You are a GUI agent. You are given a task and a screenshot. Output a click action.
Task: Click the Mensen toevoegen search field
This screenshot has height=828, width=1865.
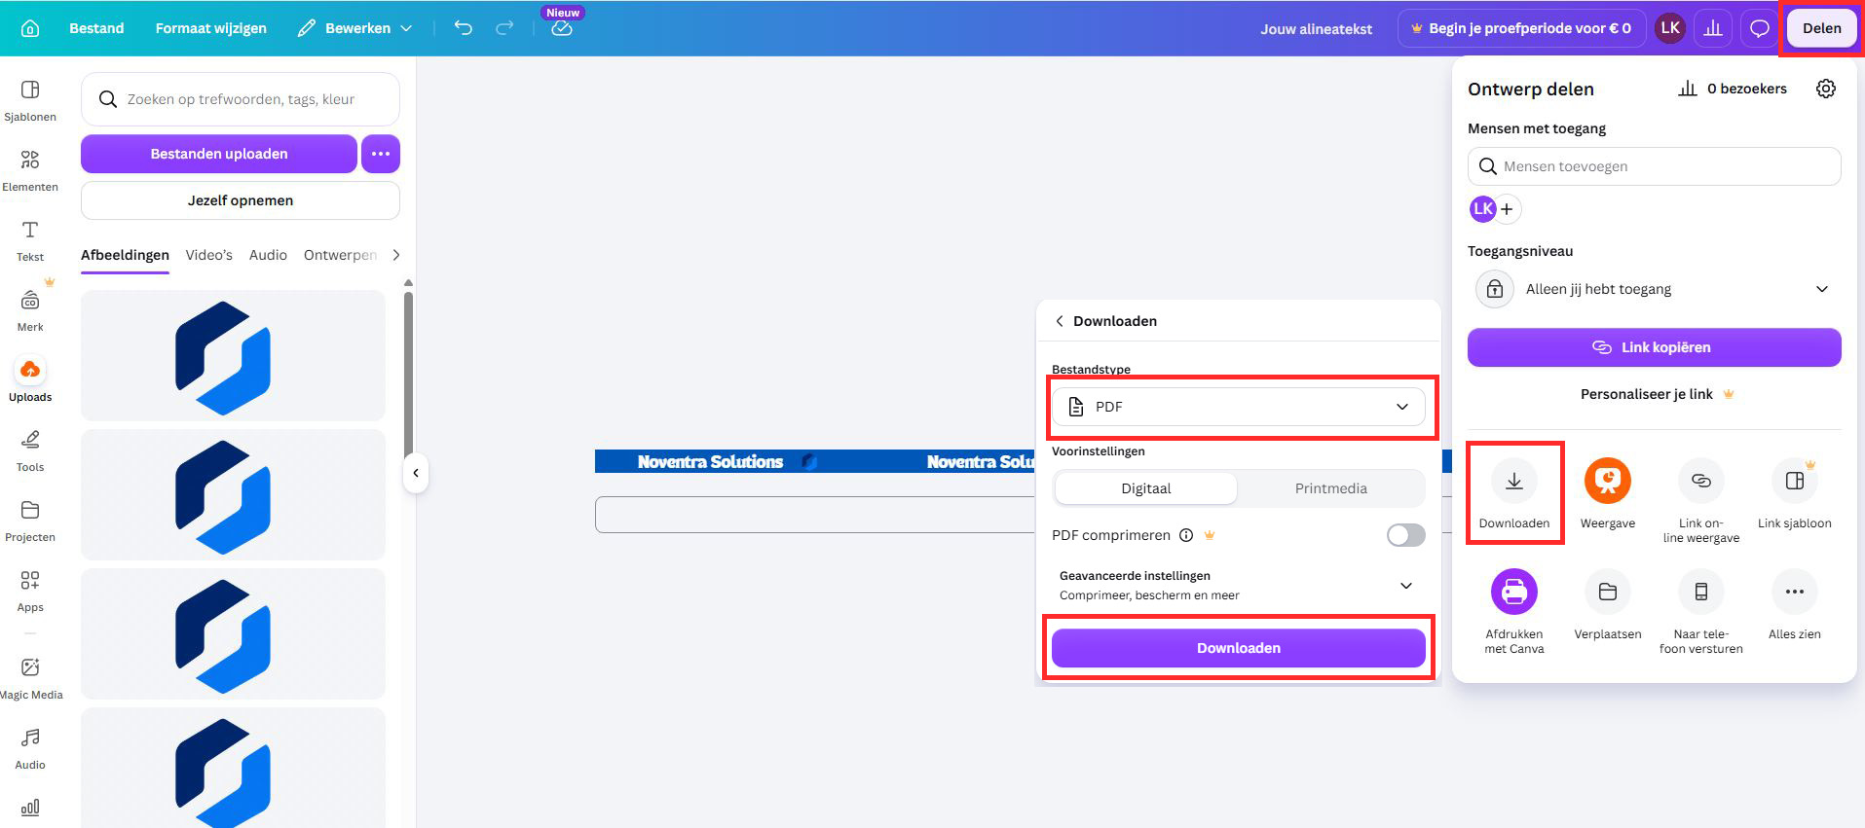coord(1654,166)
